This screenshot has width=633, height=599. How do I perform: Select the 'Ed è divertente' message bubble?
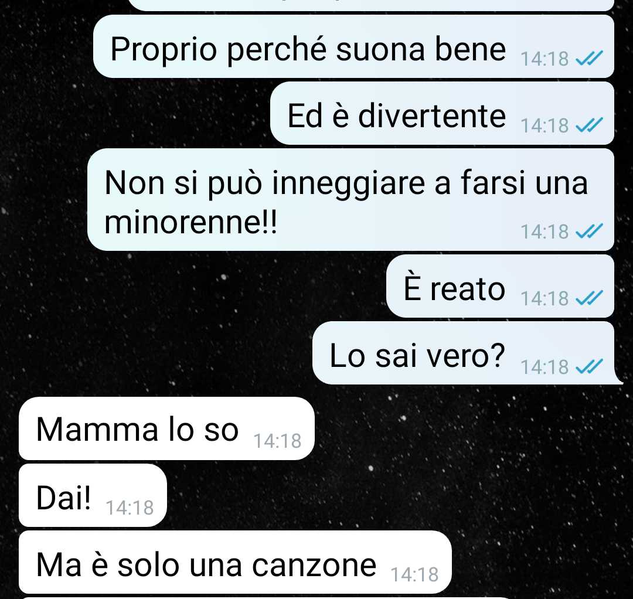tap(442, 113)
